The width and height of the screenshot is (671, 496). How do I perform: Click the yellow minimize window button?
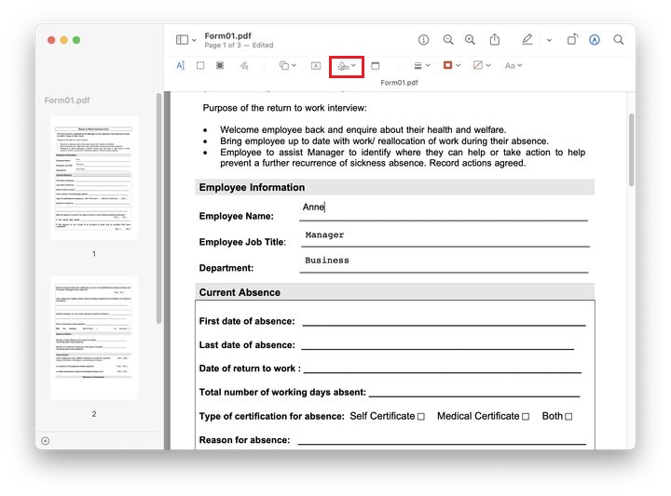click(63, 40)
